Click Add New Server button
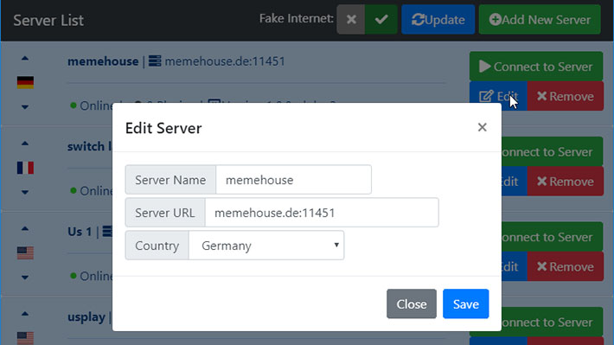 tap(540, 19)
